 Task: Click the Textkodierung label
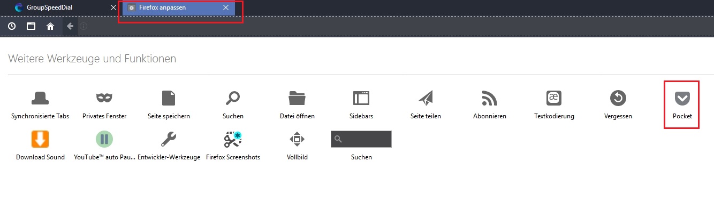tap(554, 116)
